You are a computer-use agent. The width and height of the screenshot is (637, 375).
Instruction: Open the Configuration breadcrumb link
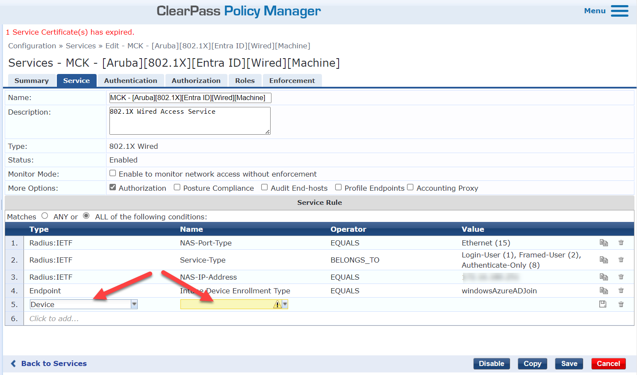click(32, 46)
